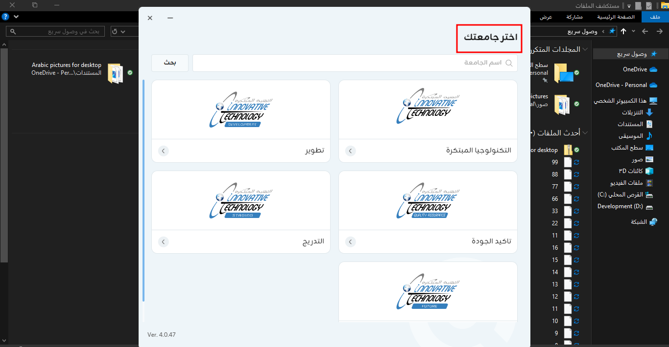
Task: Click the scroll-up arrow in File Explorer
Action: (4, 44)
